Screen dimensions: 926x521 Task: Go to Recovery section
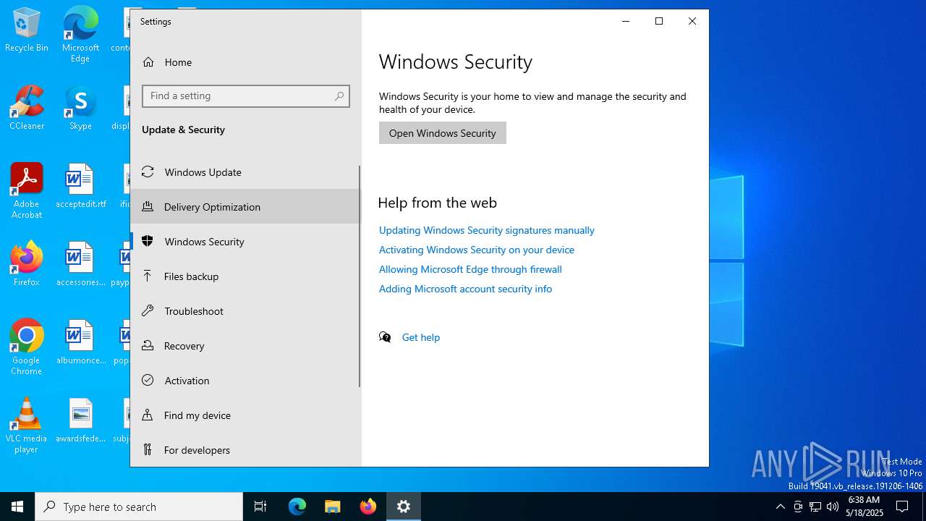[245, 345]
